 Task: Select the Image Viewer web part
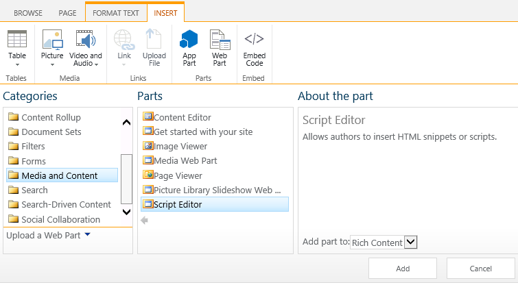(180, 146)
